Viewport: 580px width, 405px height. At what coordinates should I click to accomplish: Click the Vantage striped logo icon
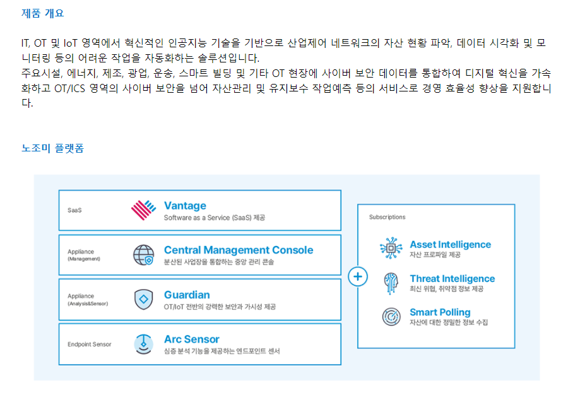coord(143,210)
